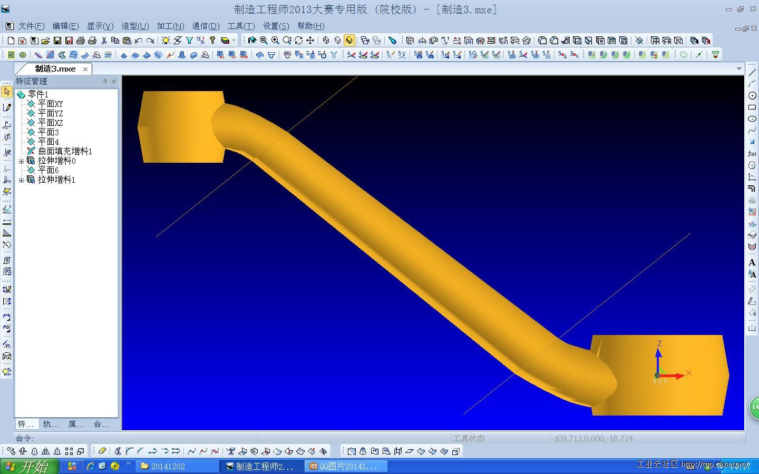Select 平面6 in feature tree
Screen dimensions: 759x474
click(x=48, y=170)
